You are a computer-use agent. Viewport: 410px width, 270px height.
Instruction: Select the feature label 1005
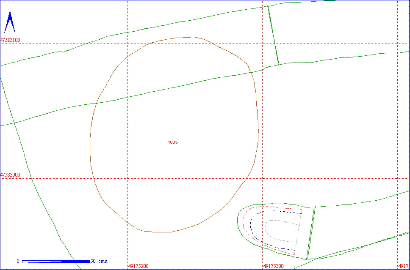point(173,142)
